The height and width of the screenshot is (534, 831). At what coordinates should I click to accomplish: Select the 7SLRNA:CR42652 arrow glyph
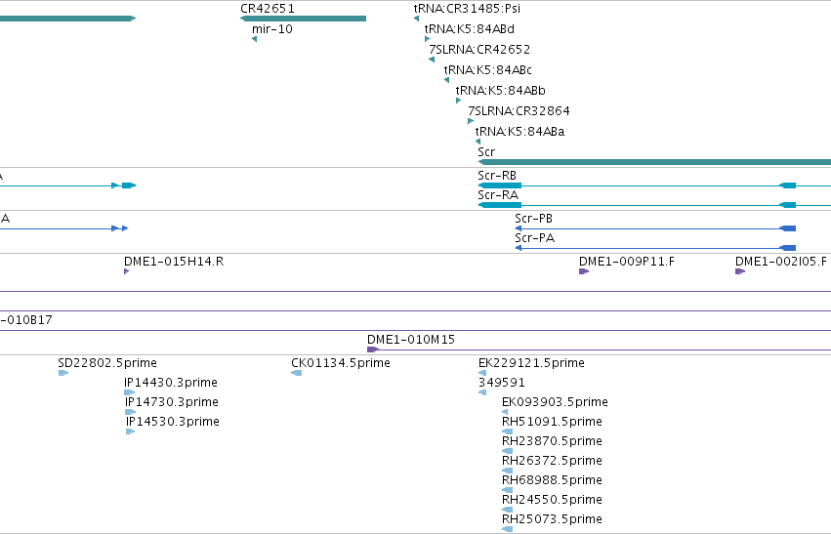(x=432, y=60)
